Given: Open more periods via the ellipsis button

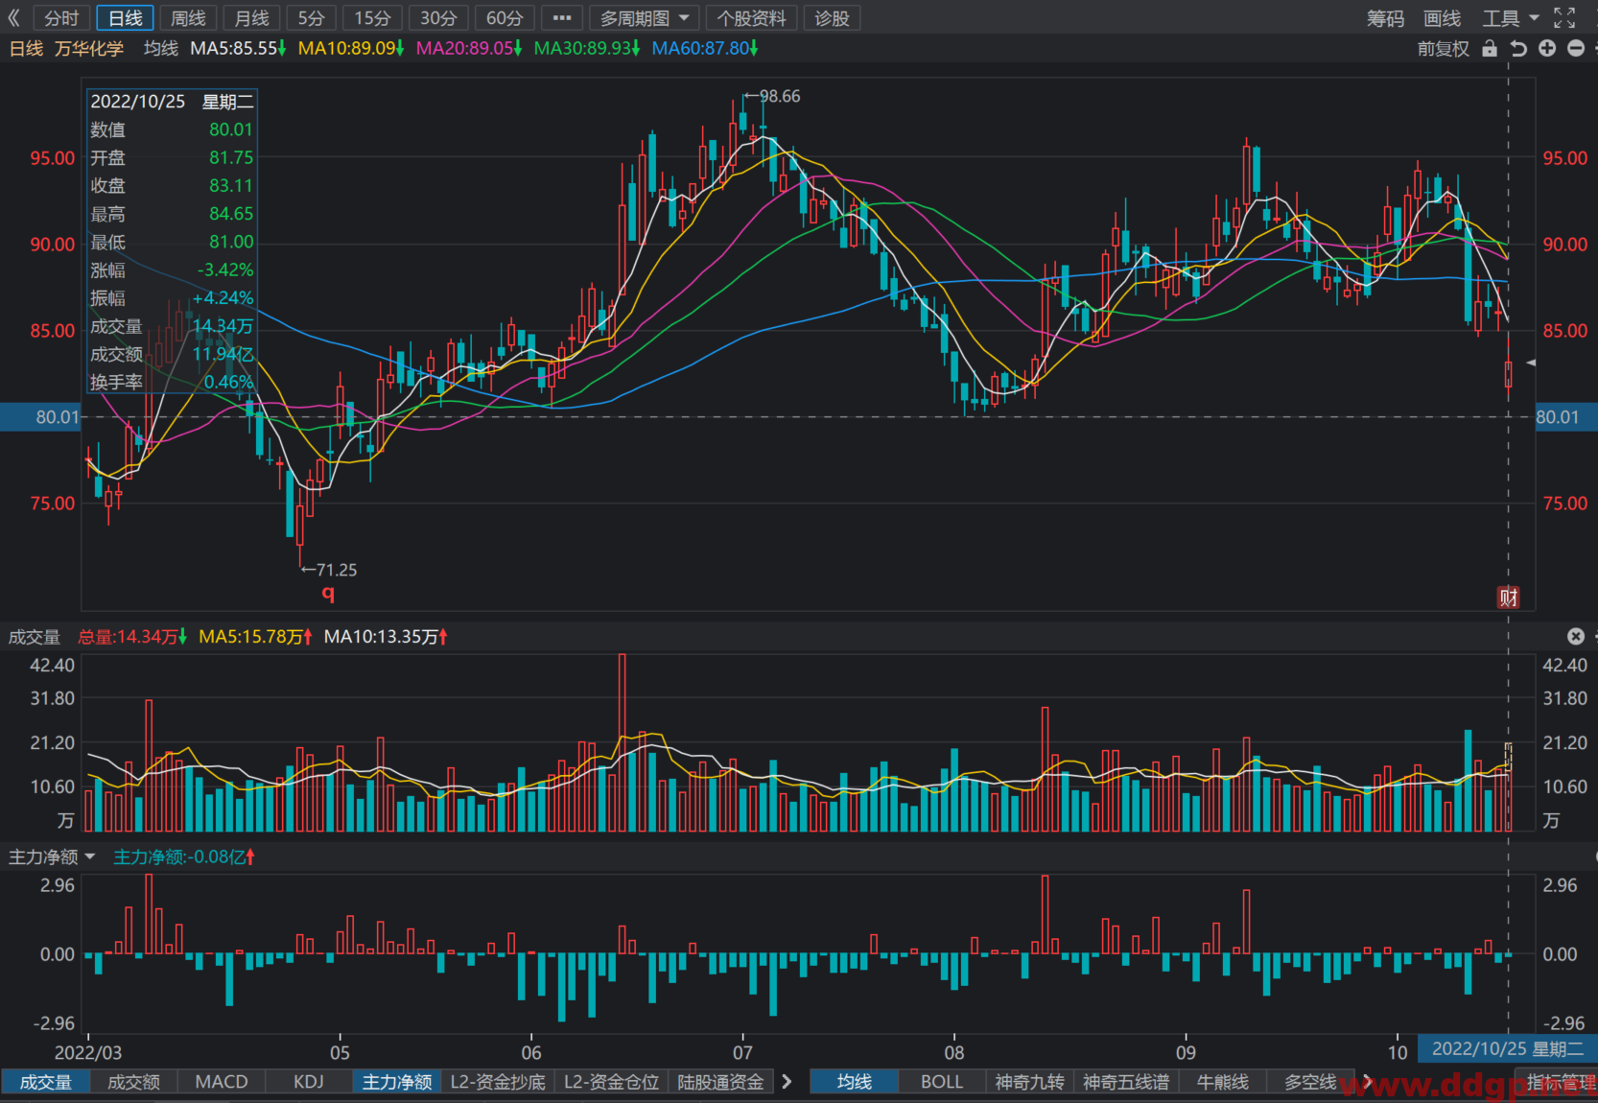Looking at the screenshot, I should (x=562, y=18).
